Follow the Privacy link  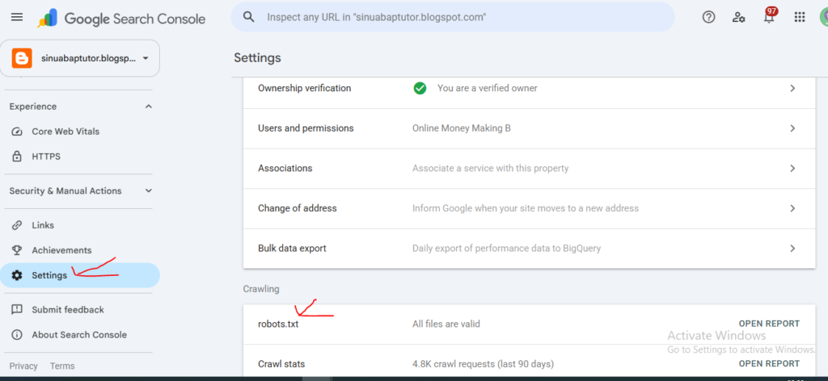(x=23, y=366)
